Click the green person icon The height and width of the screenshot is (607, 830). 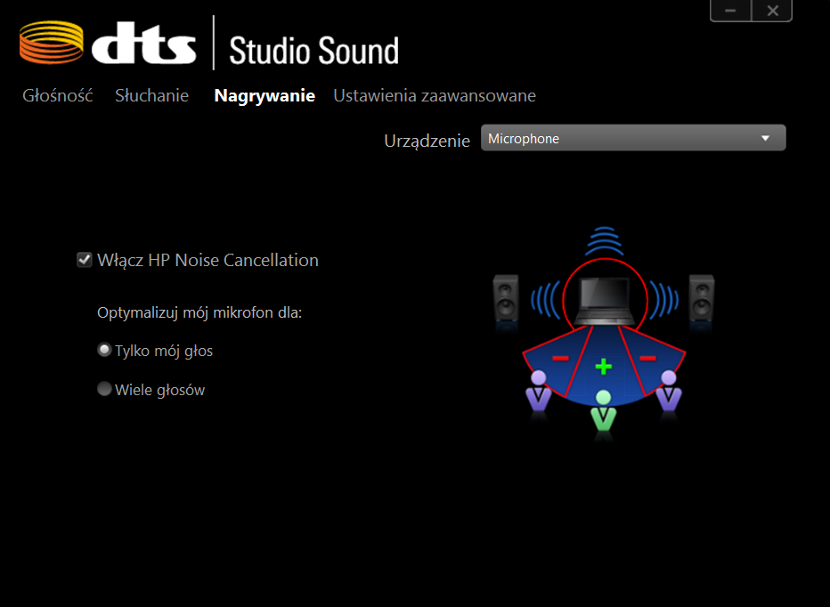tap(604, 411)
